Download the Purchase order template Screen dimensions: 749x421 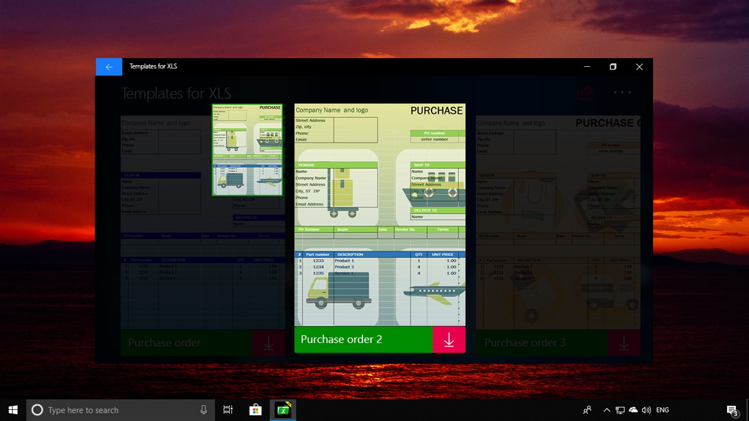pos(268,342)
